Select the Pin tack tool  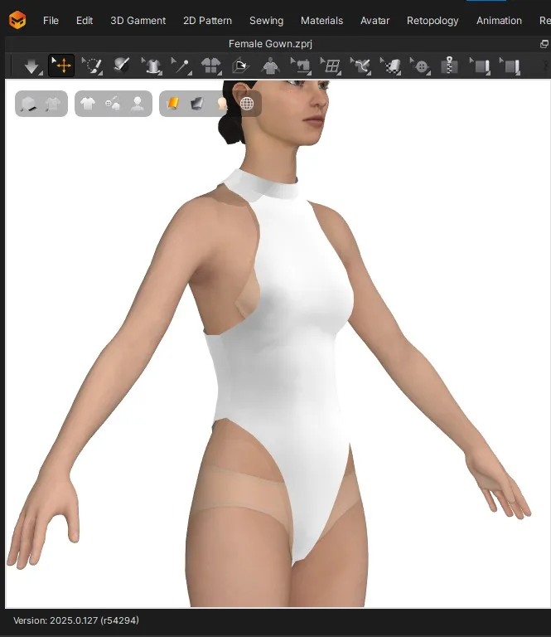(181, 66)
